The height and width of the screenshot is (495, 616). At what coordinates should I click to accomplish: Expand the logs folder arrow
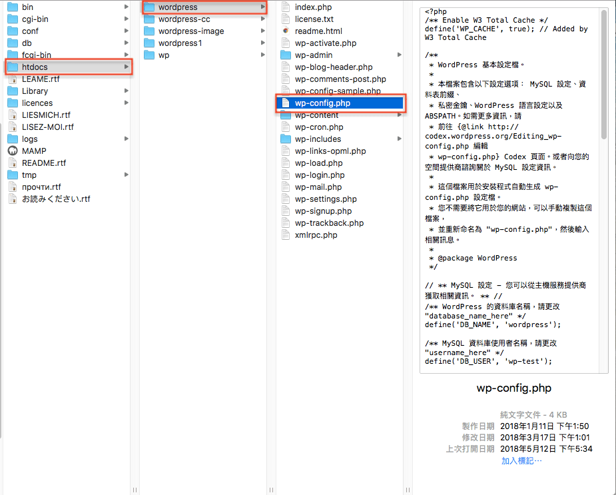126,139
